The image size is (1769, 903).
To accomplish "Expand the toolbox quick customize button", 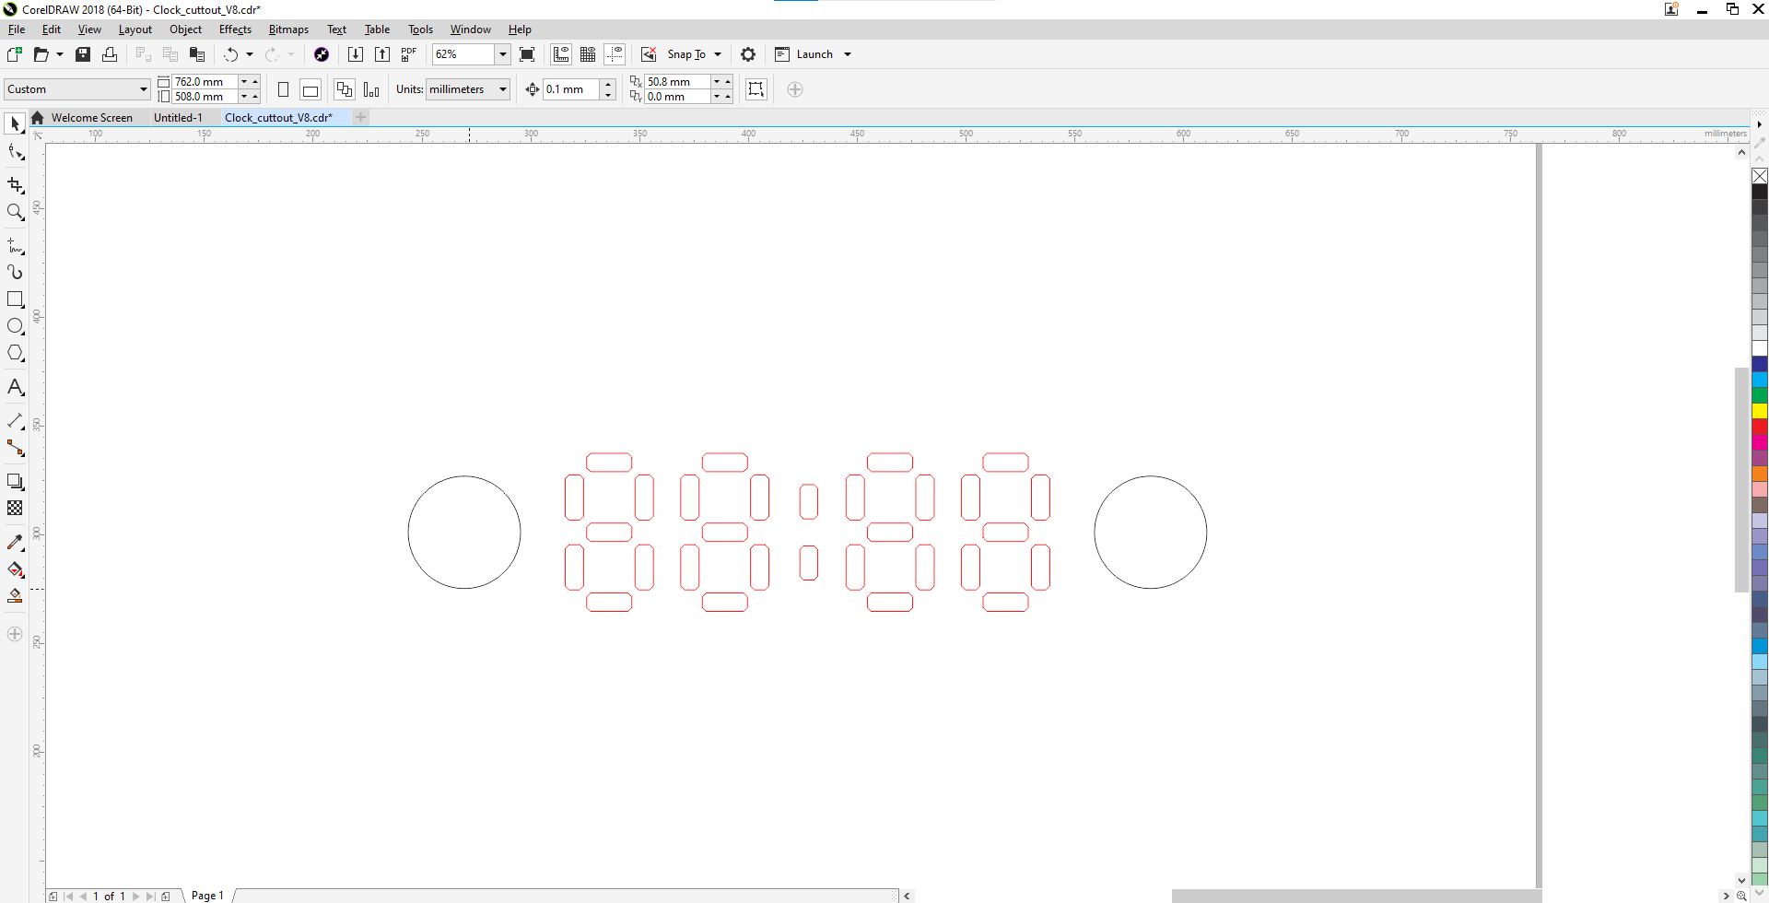I will (x=15, y=634).
